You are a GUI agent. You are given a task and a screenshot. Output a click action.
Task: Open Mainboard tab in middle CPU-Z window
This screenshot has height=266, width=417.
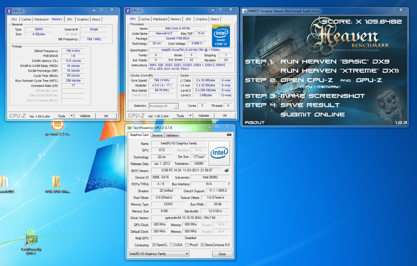[x=160, y=19]
